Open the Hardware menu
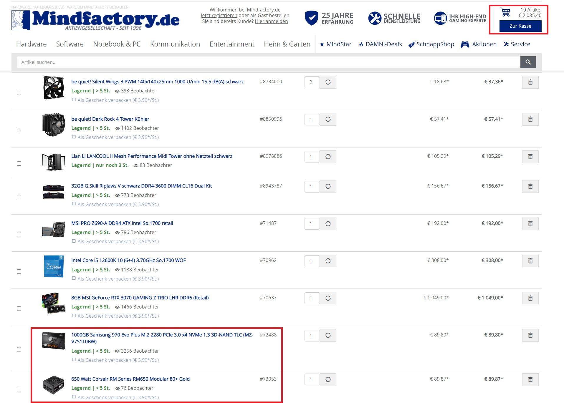 pos(31,44)
